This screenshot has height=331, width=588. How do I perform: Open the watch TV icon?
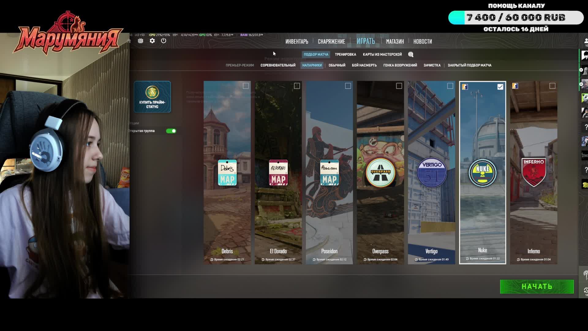click(141, 41)
